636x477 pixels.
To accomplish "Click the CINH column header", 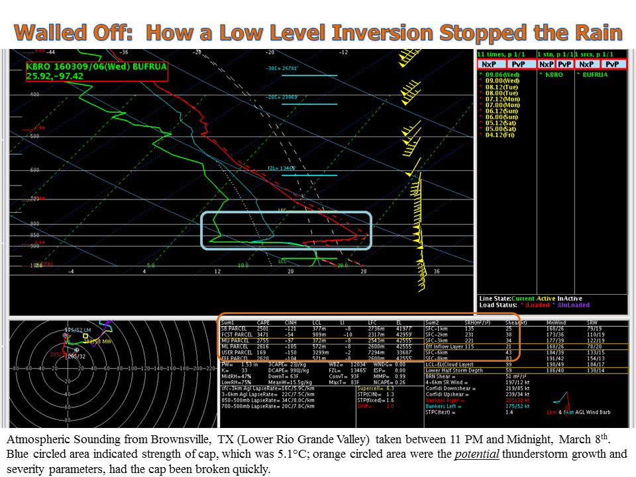I will tap(291, 323).
